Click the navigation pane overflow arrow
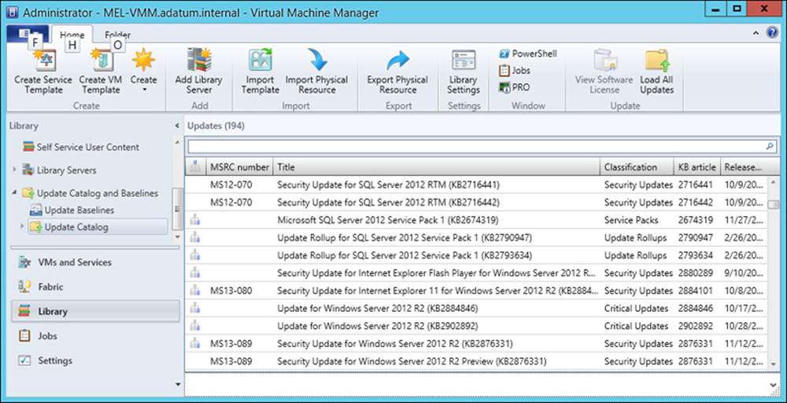 tap(177, 384)
